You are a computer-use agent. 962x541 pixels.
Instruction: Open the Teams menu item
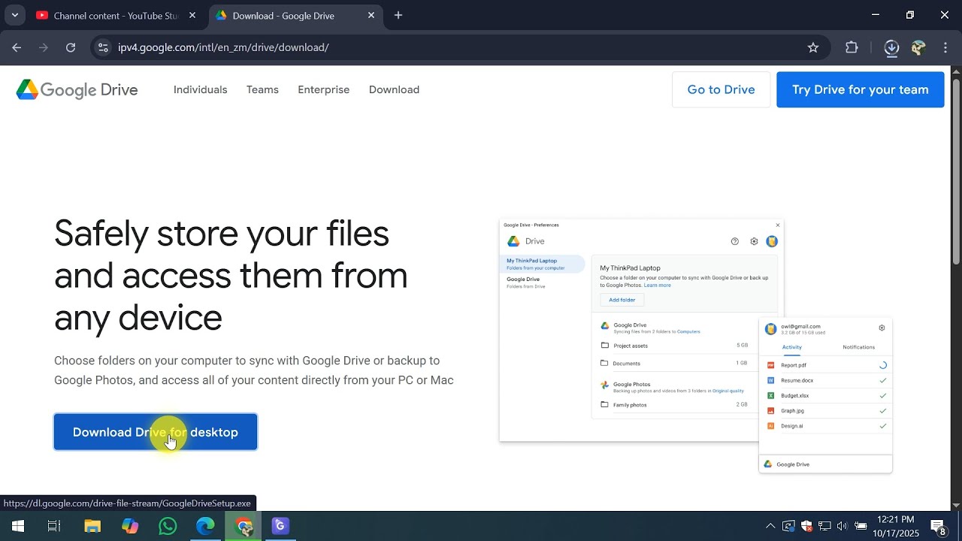pos(262,89)
